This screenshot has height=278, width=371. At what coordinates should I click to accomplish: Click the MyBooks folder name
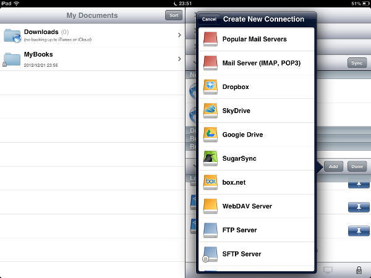tap(38, 54)
